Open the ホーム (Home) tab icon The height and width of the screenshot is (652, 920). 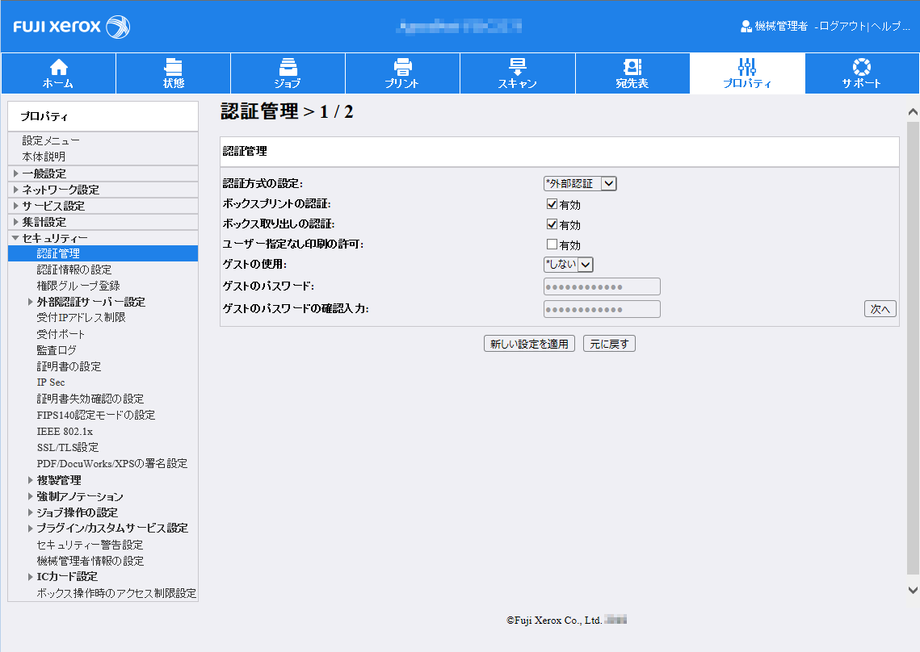click(x=57, y=67)
